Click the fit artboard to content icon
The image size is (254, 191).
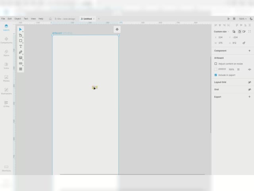tap(250, 31)
